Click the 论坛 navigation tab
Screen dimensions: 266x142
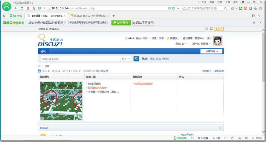click(x=43, y=51)
